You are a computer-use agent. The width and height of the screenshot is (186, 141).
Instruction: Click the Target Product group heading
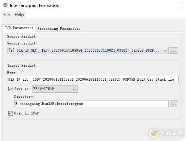(x=21, y=65)
